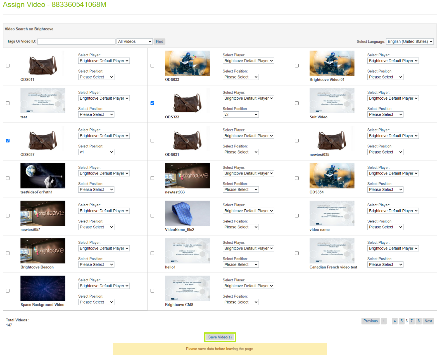Click the Tags Or Video ID field

pyautogui.click(x=76, y=41)
